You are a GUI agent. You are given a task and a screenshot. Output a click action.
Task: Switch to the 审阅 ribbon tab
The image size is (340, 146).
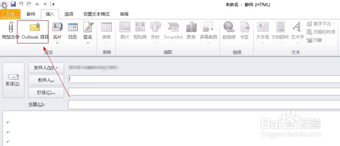click(x=124, y=14)
